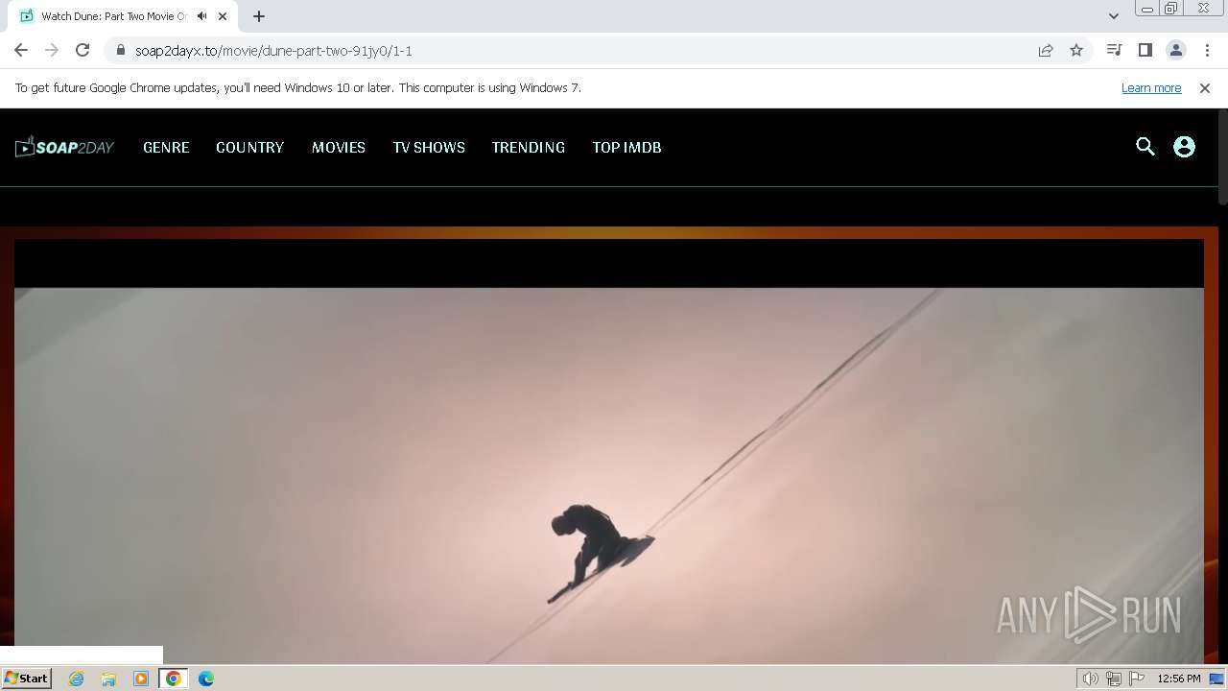Share this page icon in address bar
The image size is (1228, 691).
click(x=1046, y=50)
